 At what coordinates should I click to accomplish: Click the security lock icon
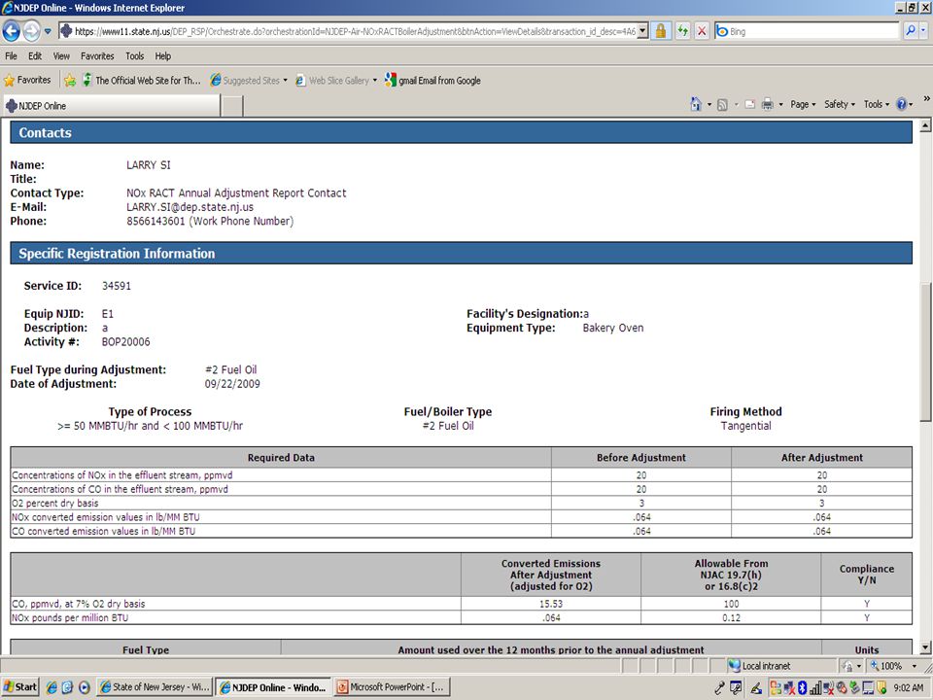point(661,31)
